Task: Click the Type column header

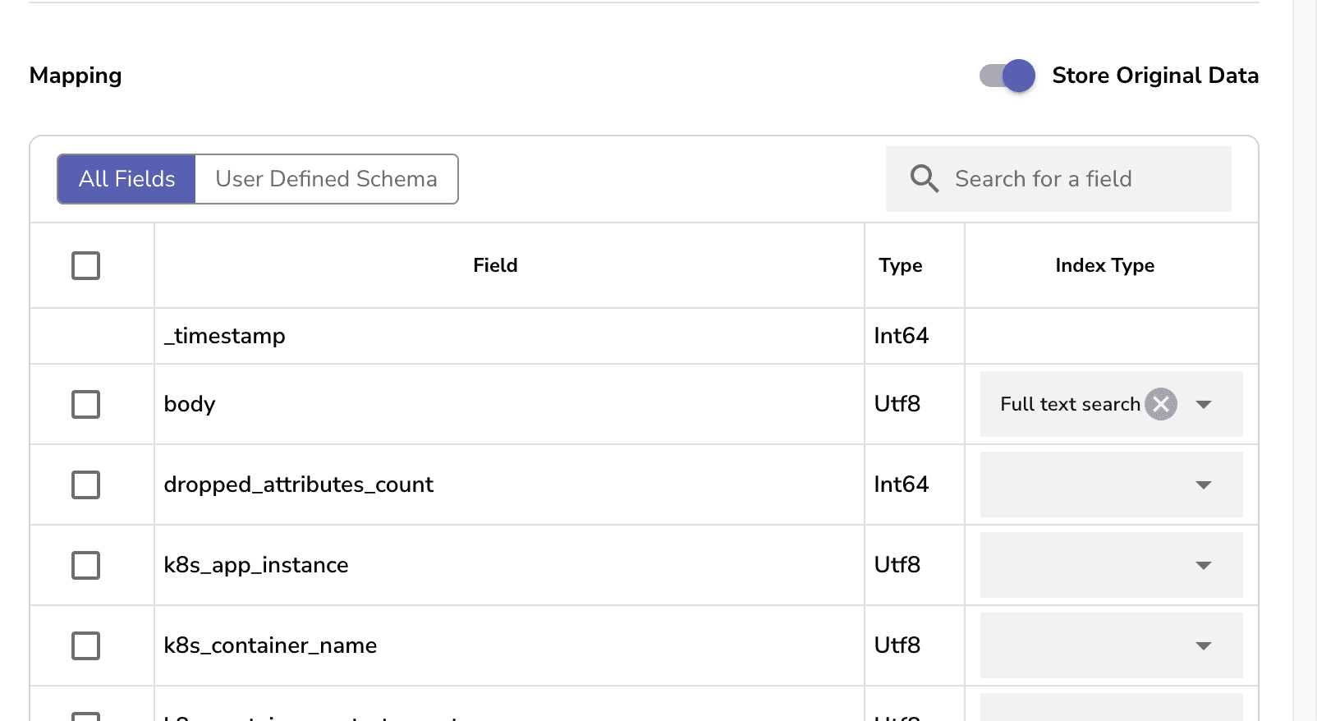Action: tap(900, 265)
